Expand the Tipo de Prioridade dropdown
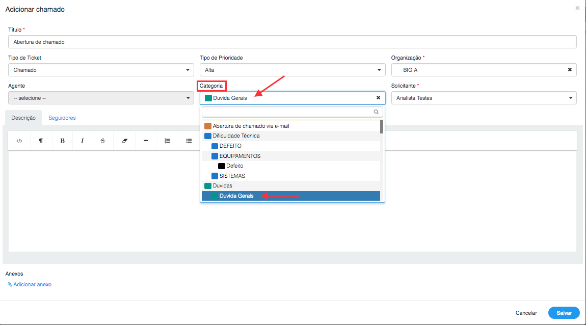586x325 pixels. [292, 70]
